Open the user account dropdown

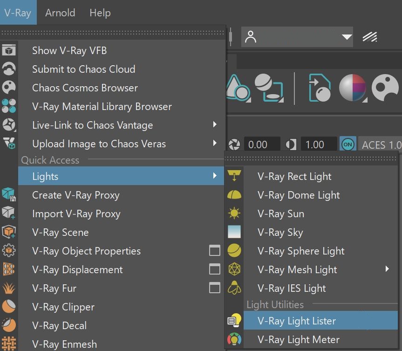point(297,37)
